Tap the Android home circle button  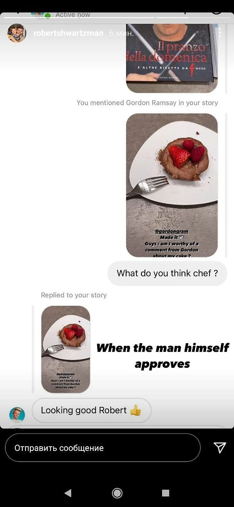click(117, 493)
